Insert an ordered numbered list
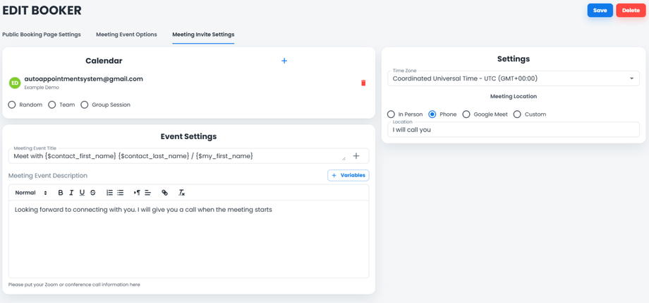The image size is (649, 303). (109, 193)
